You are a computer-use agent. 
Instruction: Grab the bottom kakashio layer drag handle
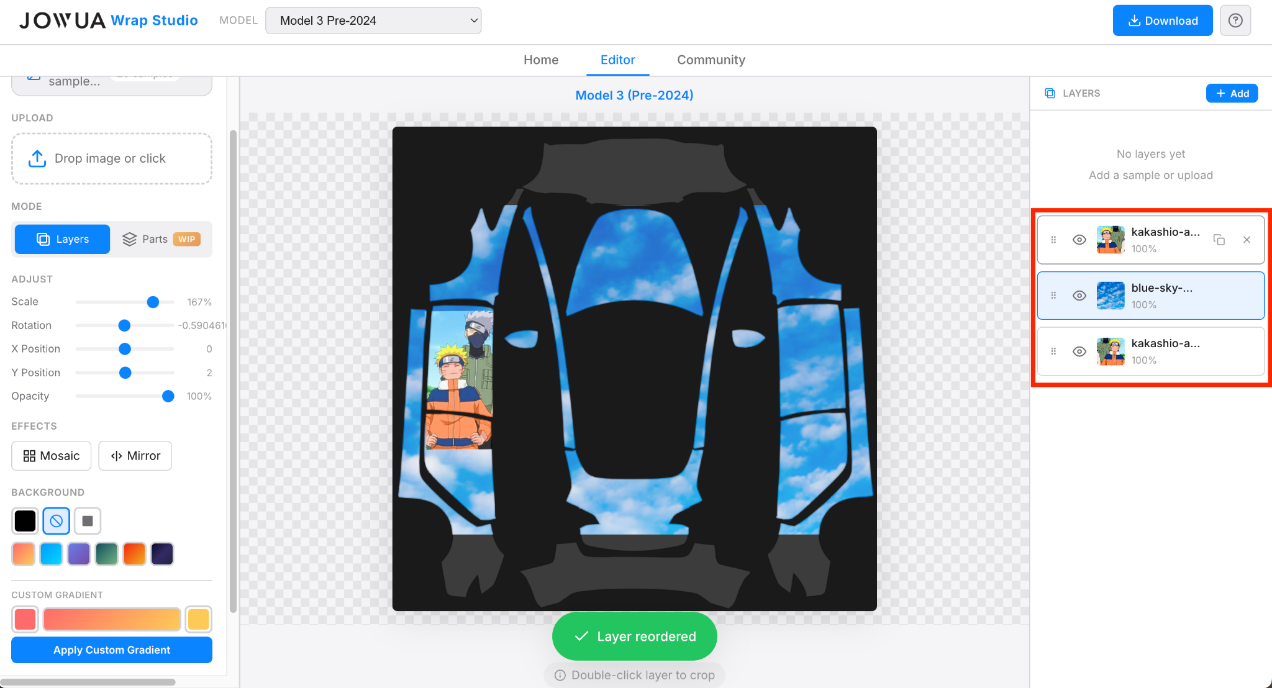(1053, 351)
